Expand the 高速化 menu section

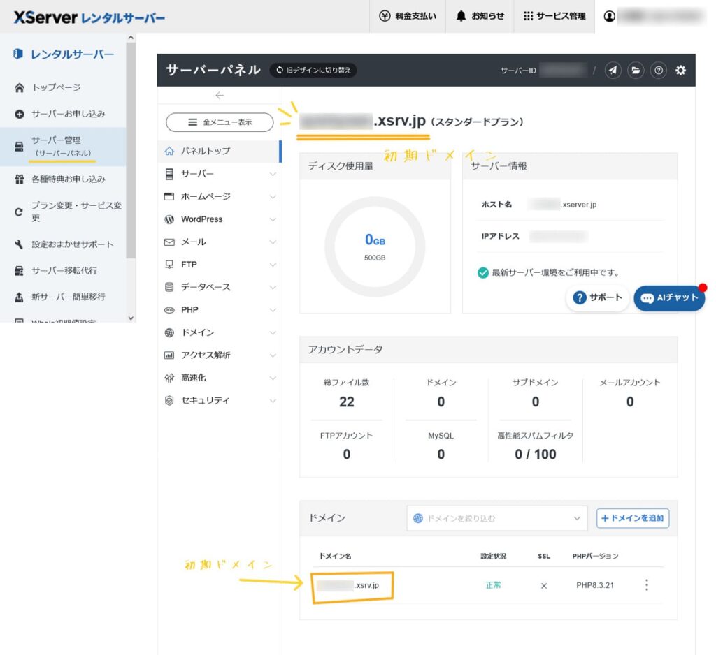click(219, 378)
